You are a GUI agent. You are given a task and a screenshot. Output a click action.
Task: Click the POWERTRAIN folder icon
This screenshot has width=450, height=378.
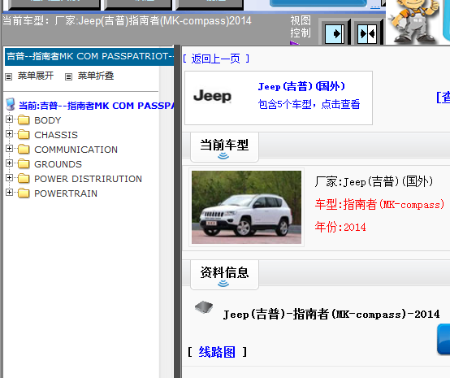click(x=24, y=193)
